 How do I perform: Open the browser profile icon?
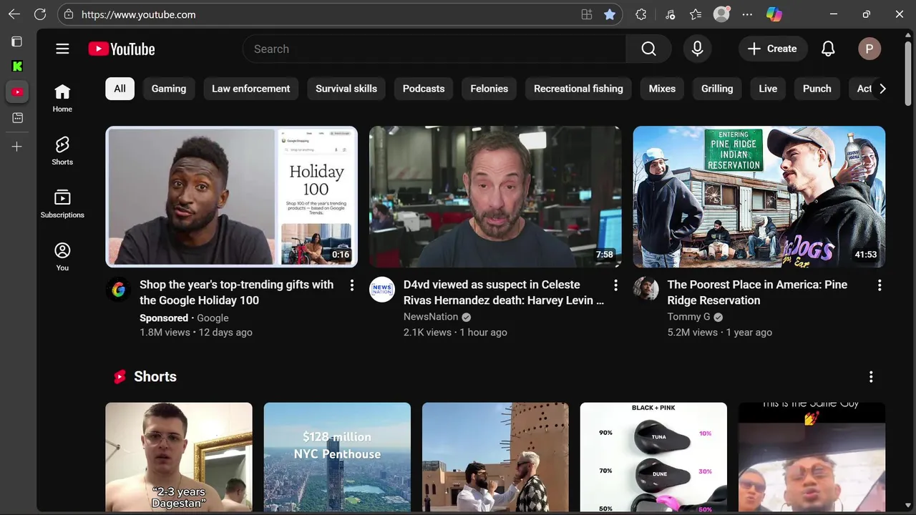coord(721,14)
